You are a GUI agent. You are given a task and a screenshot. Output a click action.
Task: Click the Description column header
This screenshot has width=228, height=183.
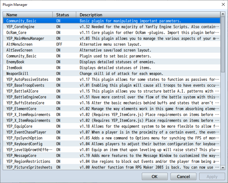(148, 15)
